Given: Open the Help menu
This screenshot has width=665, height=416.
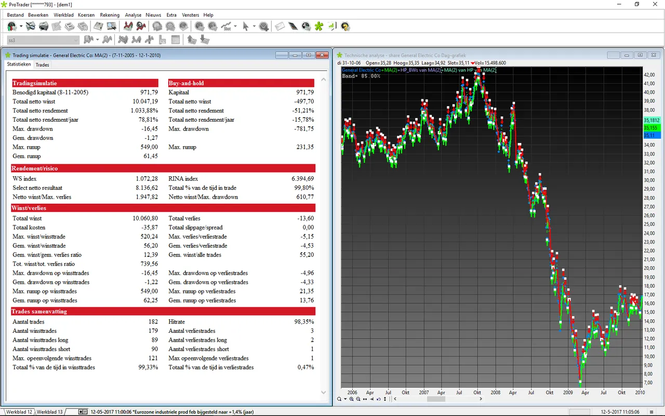Looking at the screenshot, I should (208, 15).
